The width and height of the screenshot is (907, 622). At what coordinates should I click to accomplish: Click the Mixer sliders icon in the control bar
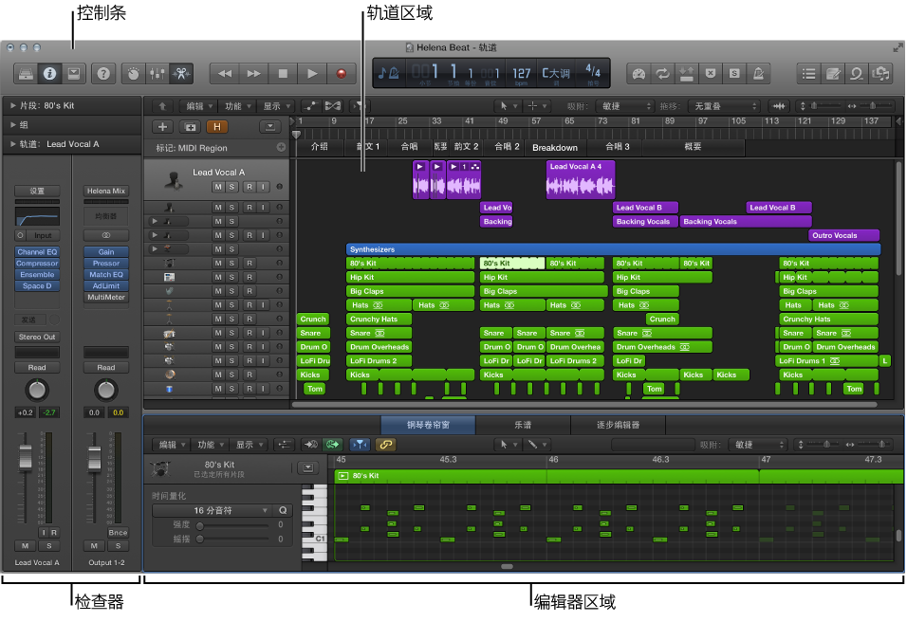click(157, 73)
